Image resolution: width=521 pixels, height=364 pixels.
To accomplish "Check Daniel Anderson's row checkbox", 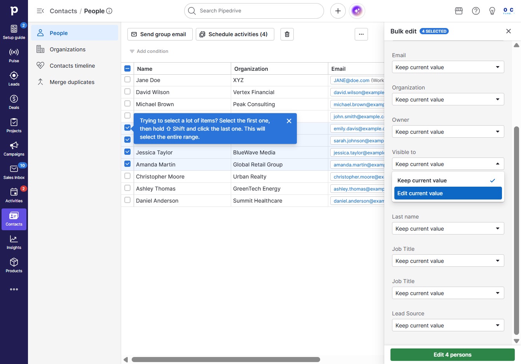I will 127,200.
